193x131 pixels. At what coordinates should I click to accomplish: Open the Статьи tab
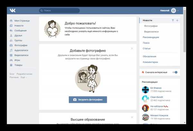click(x=146, y=49)
